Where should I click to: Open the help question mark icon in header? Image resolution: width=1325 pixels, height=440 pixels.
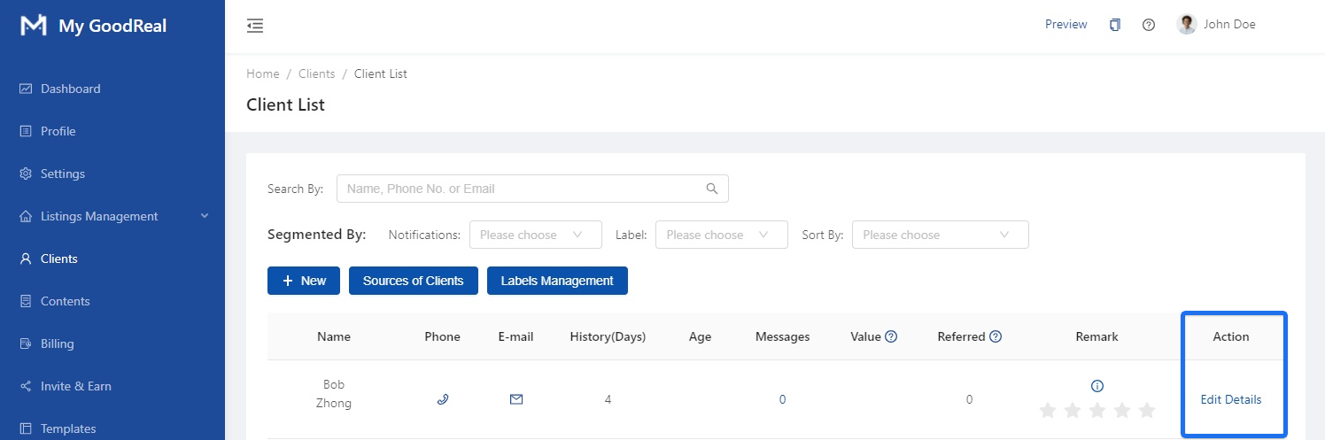click(x=1149, y=25)
